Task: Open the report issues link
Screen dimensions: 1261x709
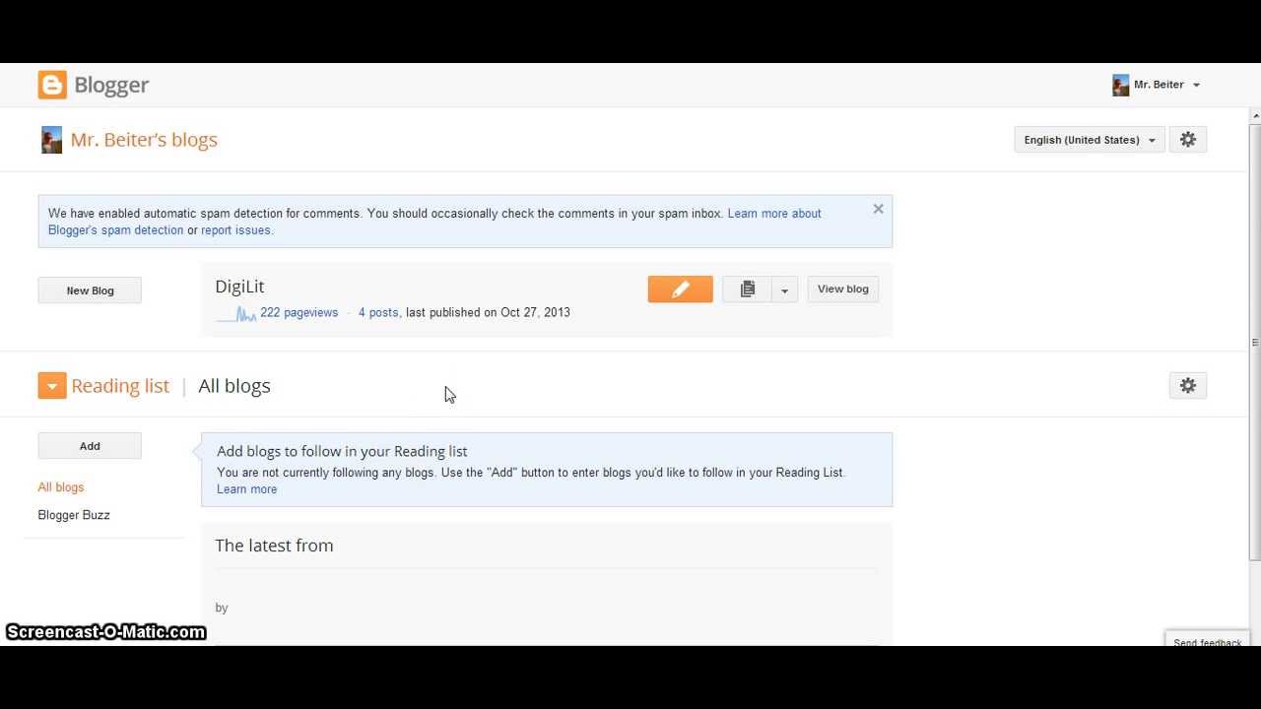Action: [235, 230]
